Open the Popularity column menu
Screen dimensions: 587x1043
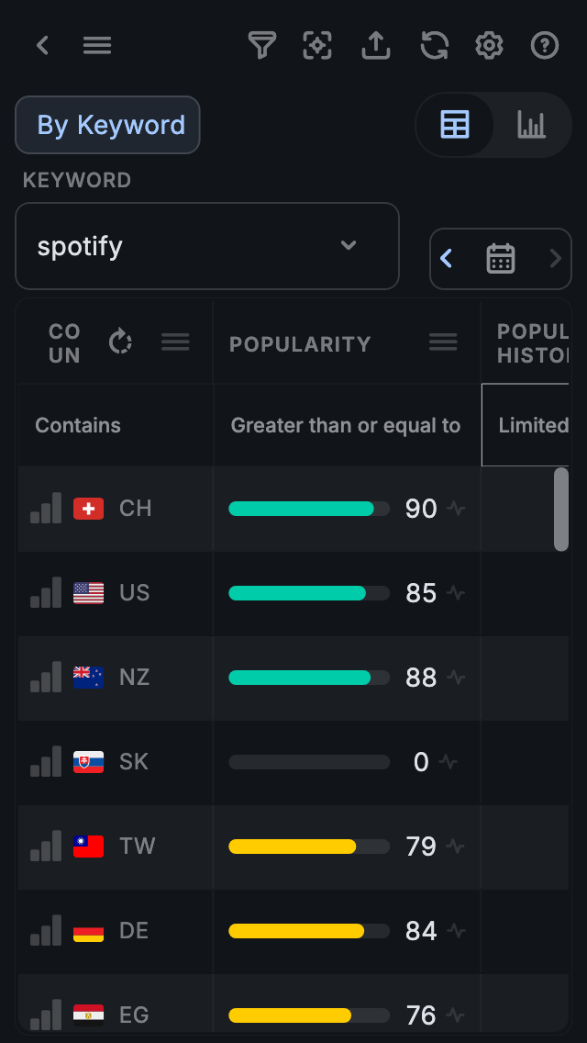(x=443, y=342)
